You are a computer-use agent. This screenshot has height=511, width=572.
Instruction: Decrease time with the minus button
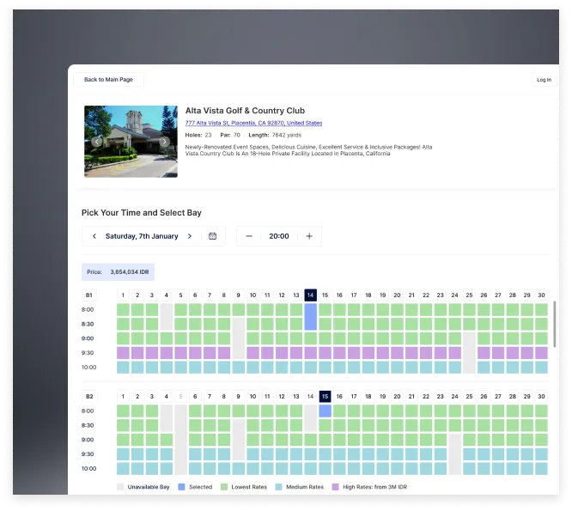(249, 236)
